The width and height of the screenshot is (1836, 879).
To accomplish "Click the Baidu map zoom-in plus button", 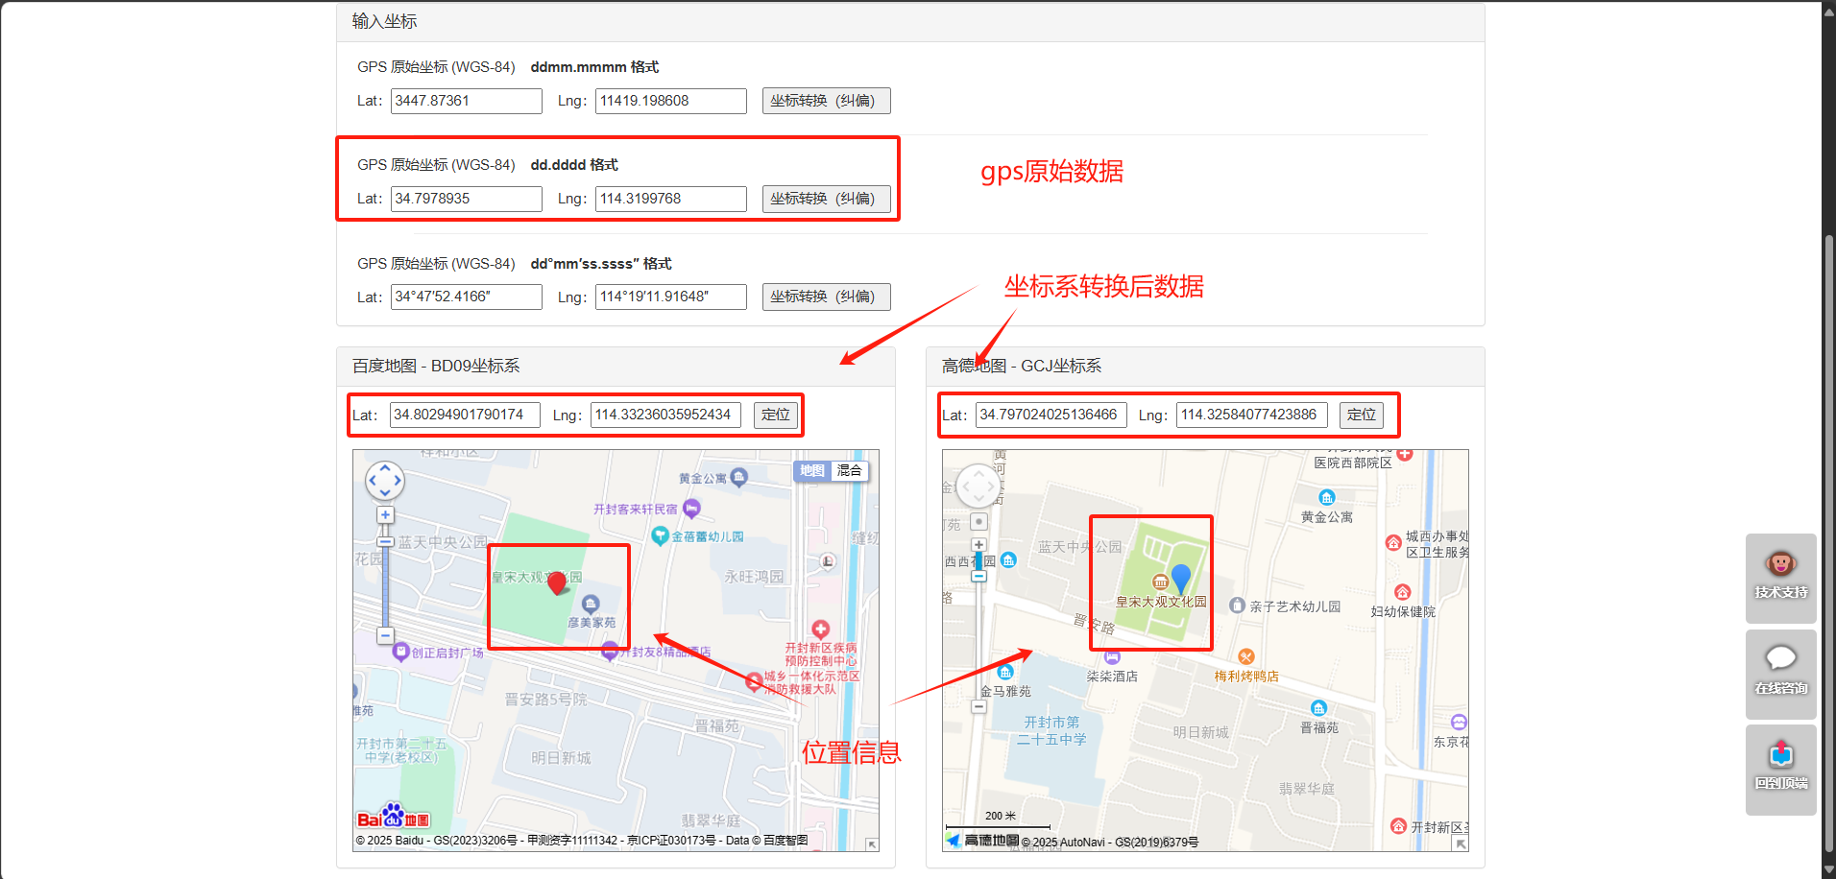I will click(385, 515).
